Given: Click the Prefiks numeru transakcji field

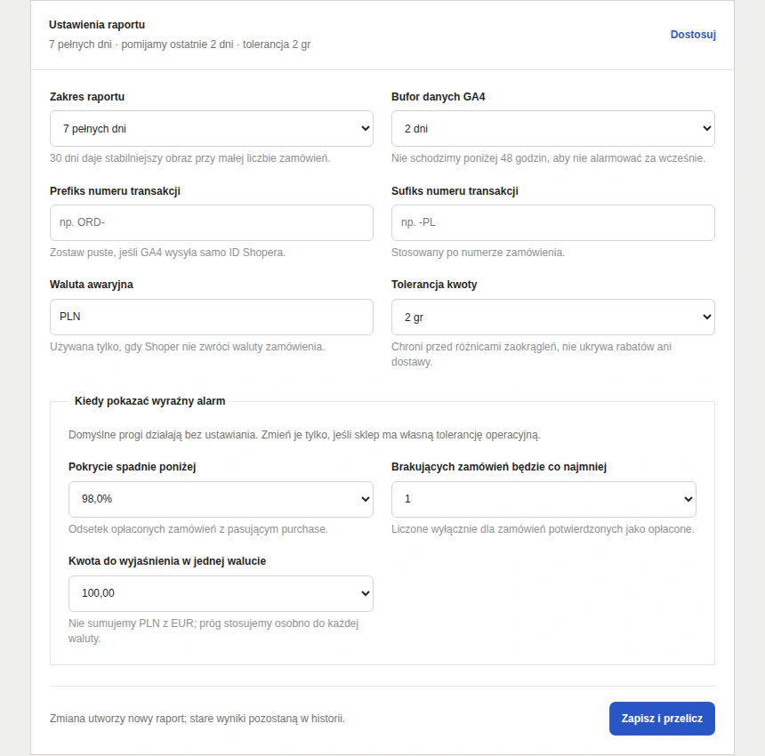Looking at the screenshot, I should point(211,222).
